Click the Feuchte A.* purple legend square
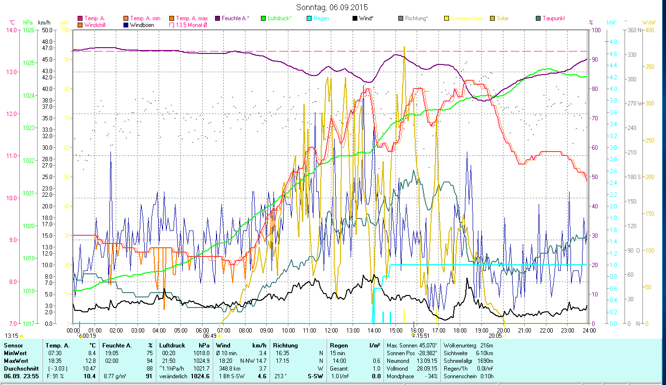The width and height of the screenshot is (666, 385). 217,18
